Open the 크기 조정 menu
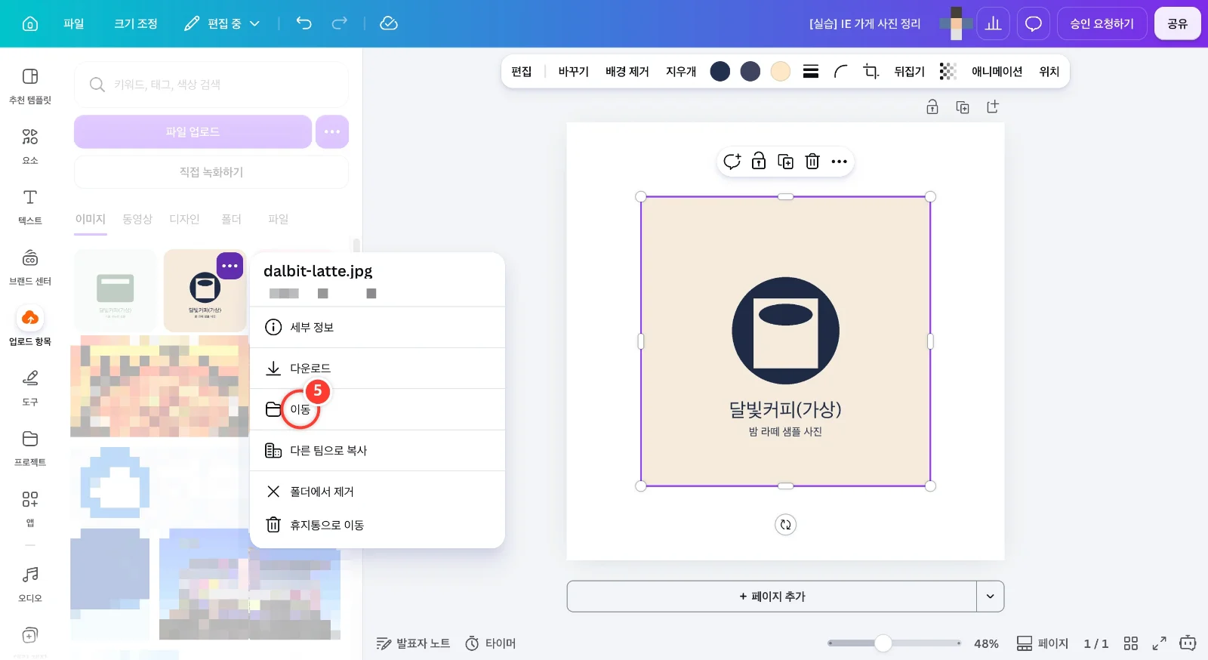This screenshot has height=660, width=1208. pyautogui.click(x=136, y=23)
